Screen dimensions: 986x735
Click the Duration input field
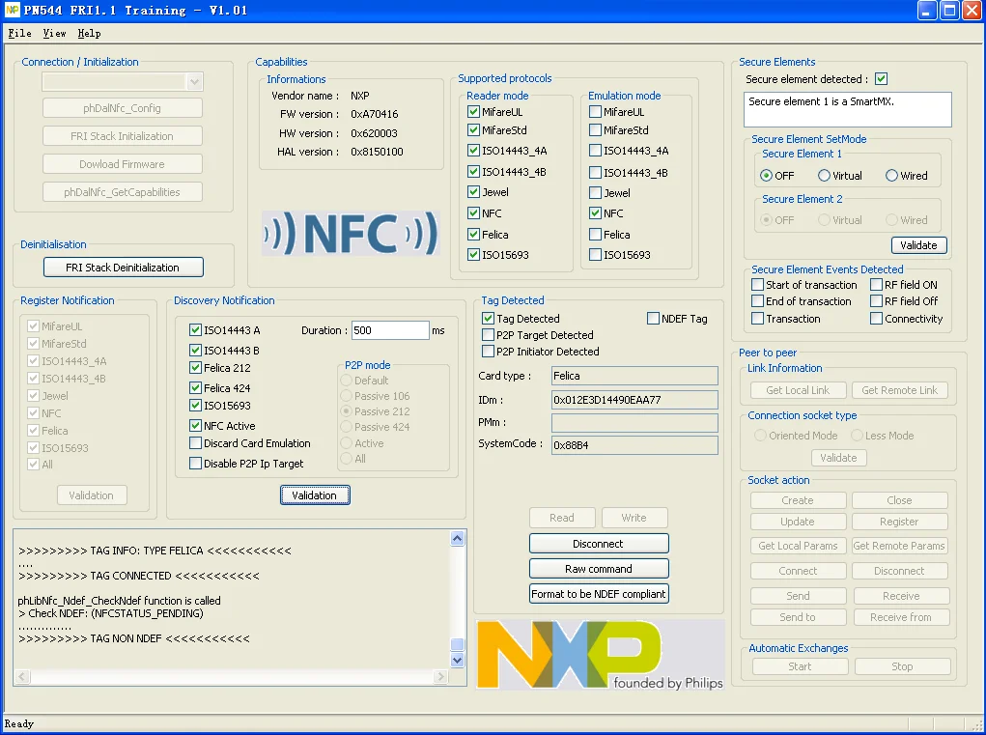(x=389, y=330)
